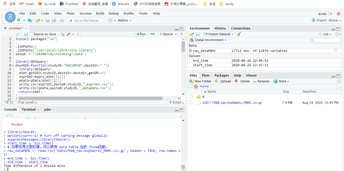Check the box for folder R
The width and height of the screenshot is (344, 171).
(191, 97)
